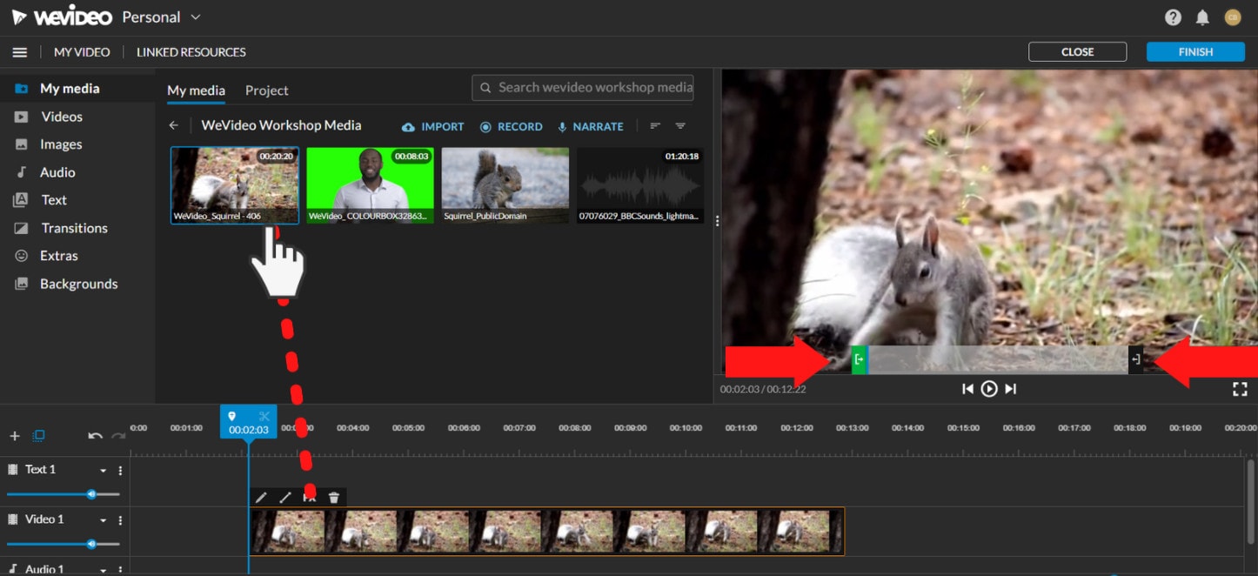Skip to previous frame in preview

(x=967, y=389)
